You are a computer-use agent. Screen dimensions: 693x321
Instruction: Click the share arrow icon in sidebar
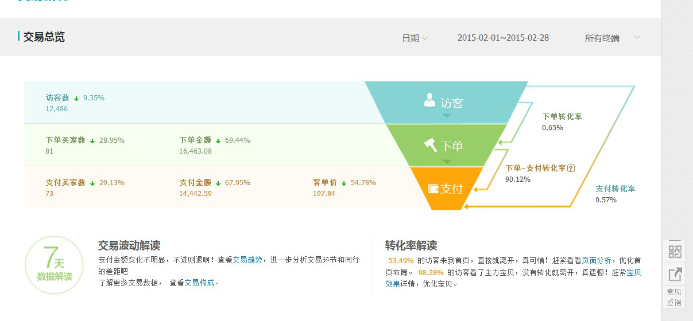tap(675, 275)
